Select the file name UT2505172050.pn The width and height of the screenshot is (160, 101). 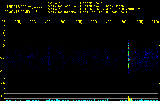pos(18,7)
